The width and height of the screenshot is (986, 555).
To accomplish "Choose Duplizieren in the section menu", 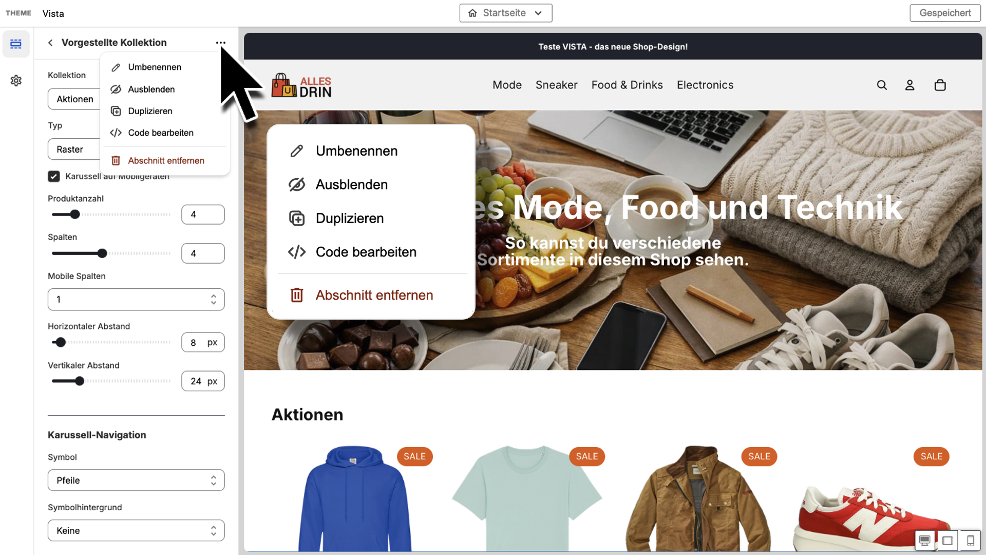I will [x=150, y=111].
